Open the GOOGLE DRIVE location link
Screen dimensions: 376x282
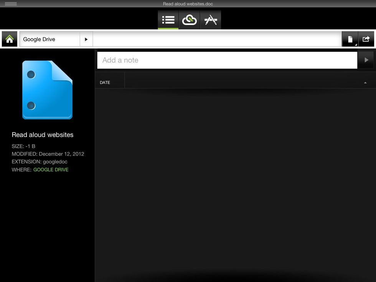(51, 169)
